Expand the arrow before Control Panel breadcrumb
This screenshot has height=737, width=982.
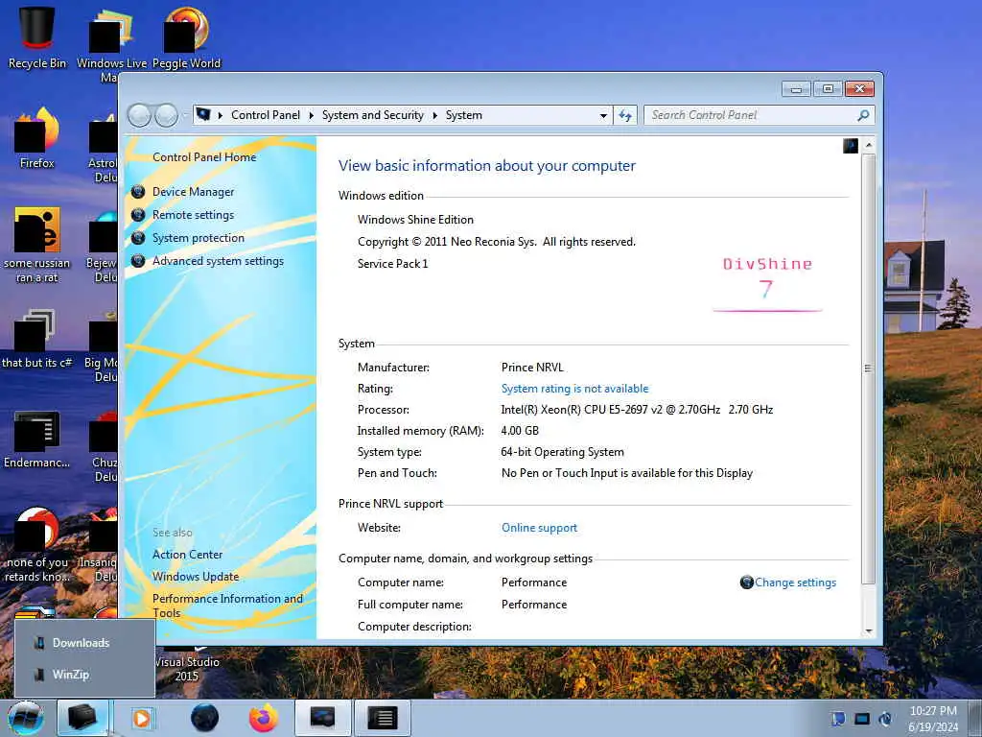[221, 115]
